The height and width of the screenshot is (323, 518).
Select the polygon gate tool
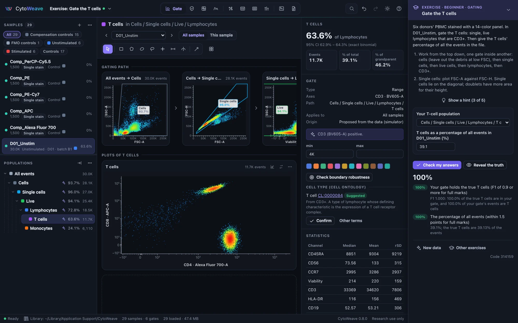[x=132, y=49]
